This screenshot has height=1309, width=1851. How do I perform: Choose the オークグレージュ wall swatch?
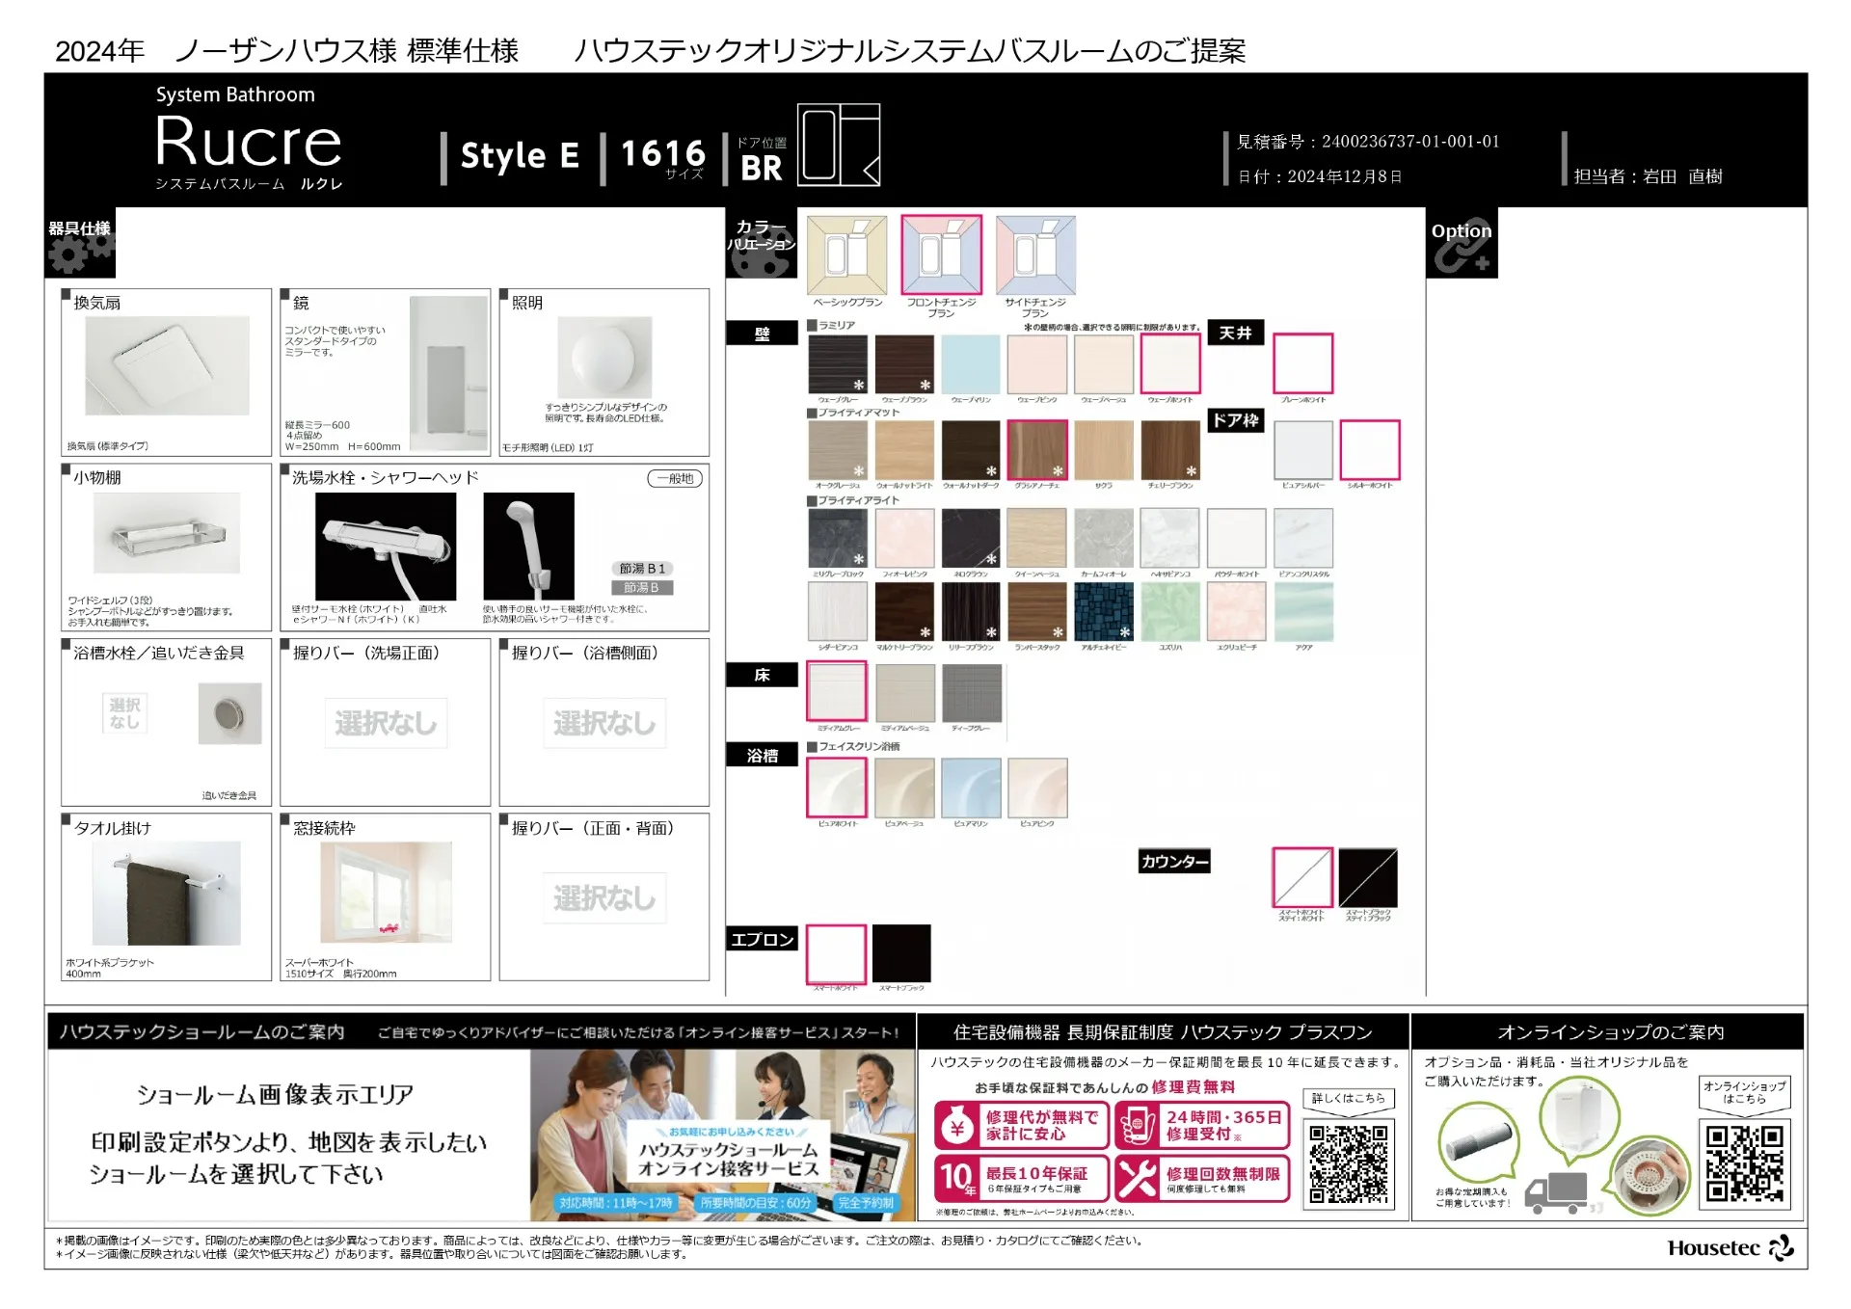838,450
